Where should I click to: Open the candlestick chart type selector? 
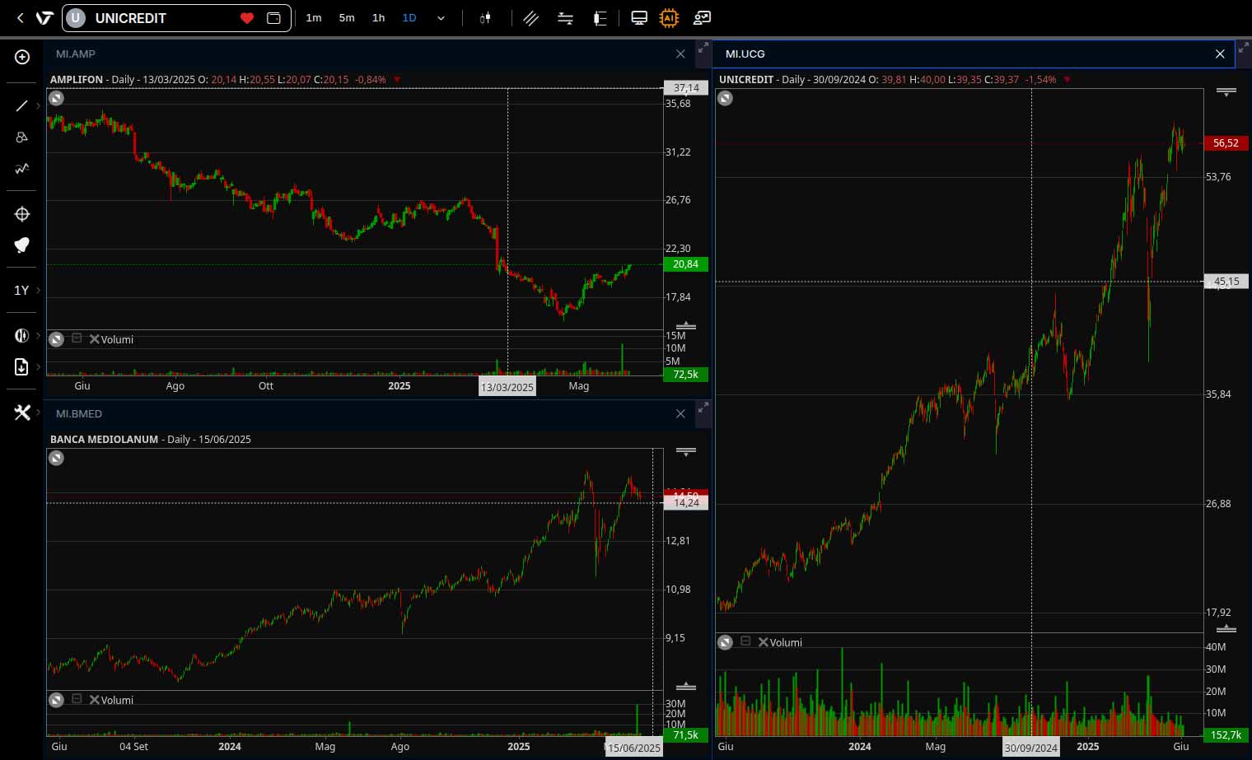click(x=485, y=18)
